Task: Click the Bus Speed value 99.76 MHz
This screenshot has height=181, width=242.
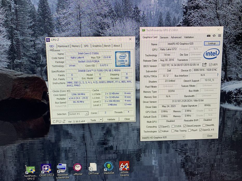Action: [x=78, y=102]
